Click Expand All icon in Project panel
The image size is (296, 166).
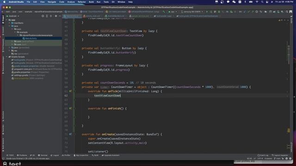47,16
